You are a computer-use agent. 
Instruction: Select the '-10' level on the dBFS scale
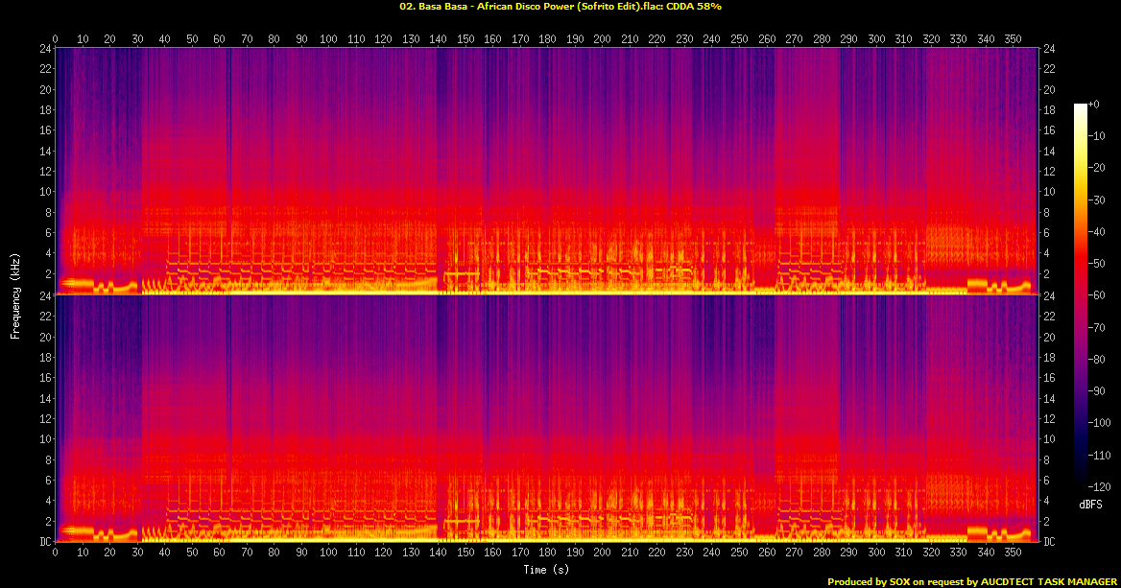(1097, 136)
